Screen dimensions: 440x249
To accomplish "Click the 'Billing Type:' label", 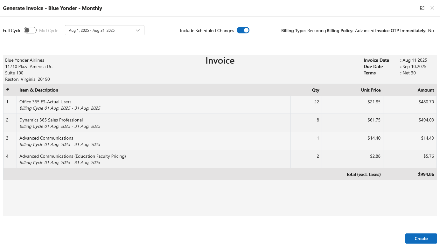I will [x=293, y=31].
